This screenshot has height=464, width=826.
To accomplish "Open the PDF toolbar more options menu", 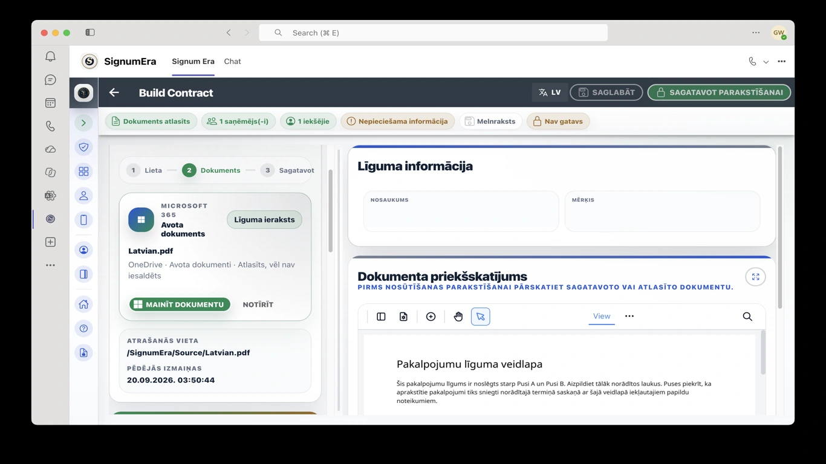I will coord(629,316).
